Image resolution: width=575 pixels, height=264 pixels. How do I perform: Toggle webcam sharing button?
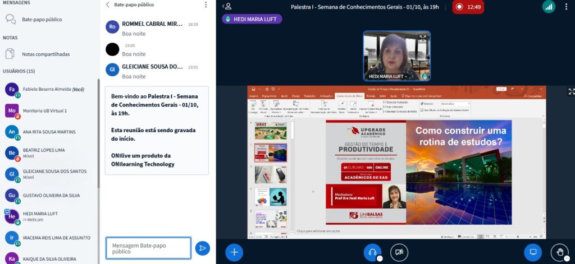tap(399, 252)
